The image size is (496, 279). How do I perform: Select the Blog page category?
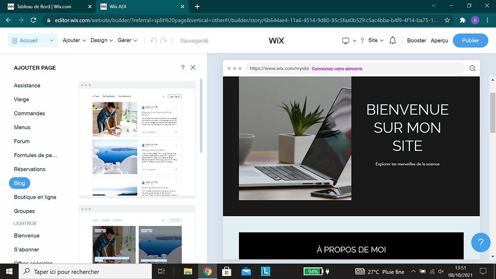click(19, 183)
